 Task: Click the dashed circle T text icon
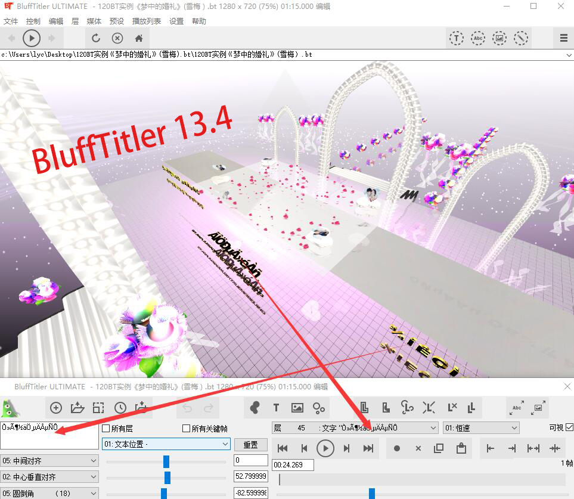pos(456,38)
